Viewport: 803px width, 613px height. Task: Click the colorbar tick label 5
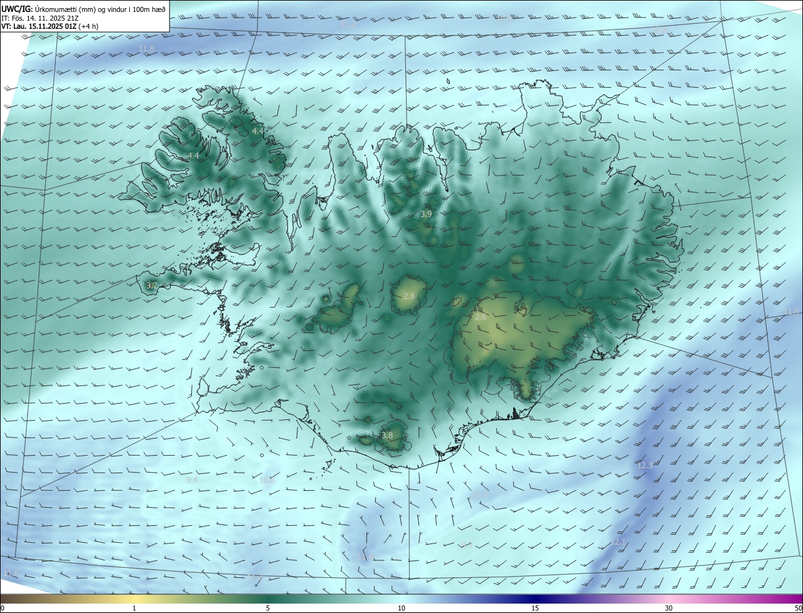pos(268,609)
